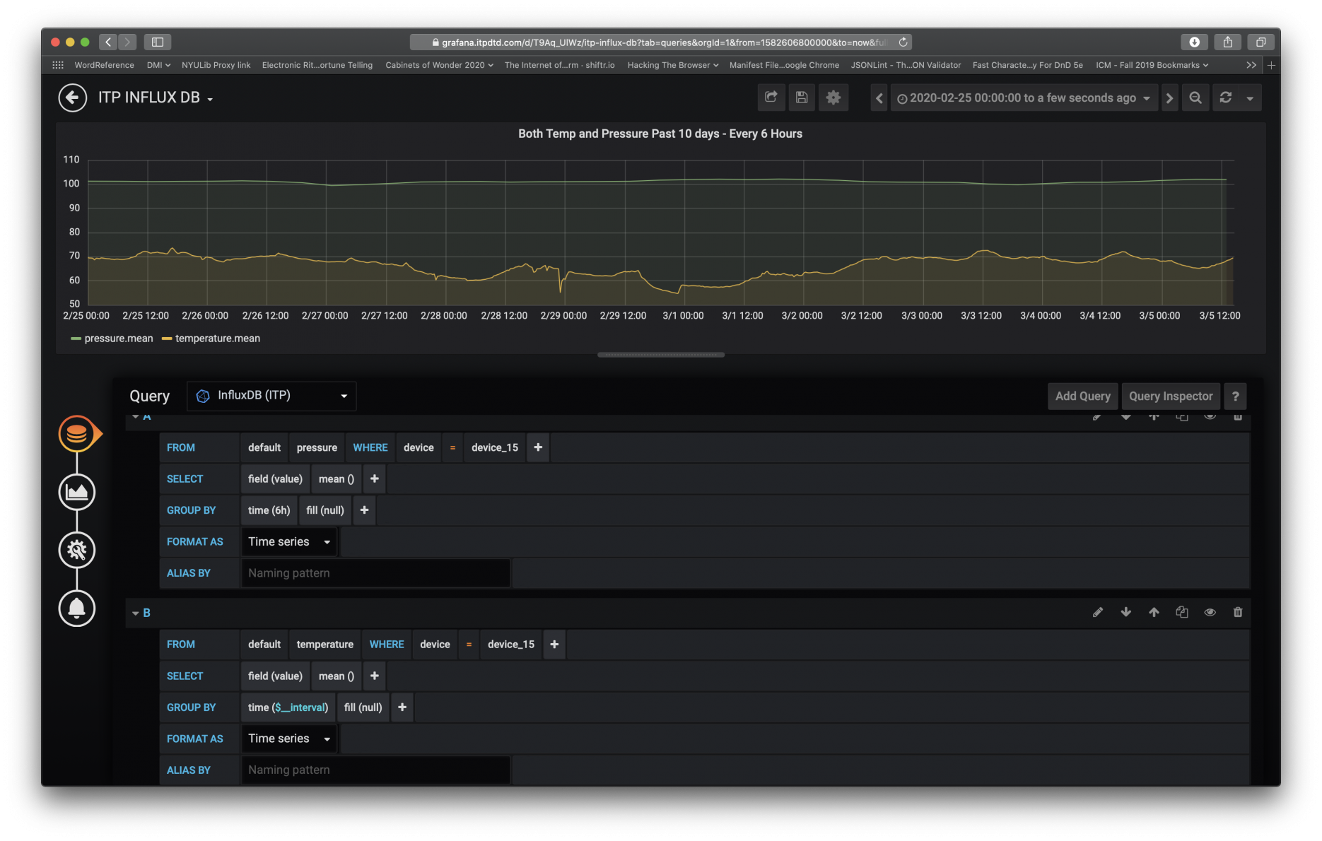Click the Query Inspector button
Viewport: 1322px width, 841px height.
1170,396
